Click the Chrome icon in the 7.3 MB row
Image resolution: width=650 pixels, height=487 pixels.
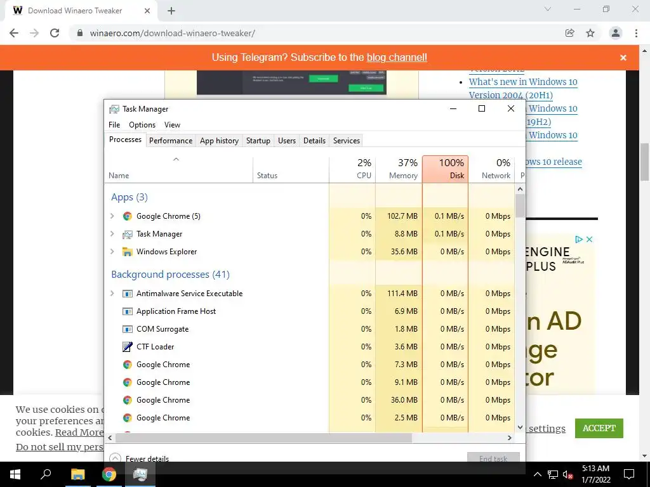click(127, 365)
